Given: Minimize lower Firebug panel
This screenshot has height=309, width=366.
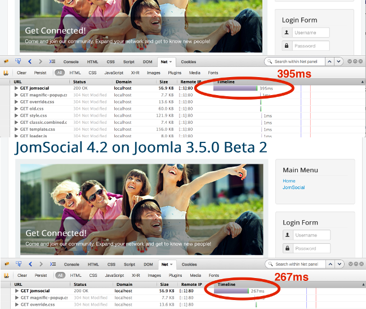Looking at the screenshot, I should [x=351, y=264].
